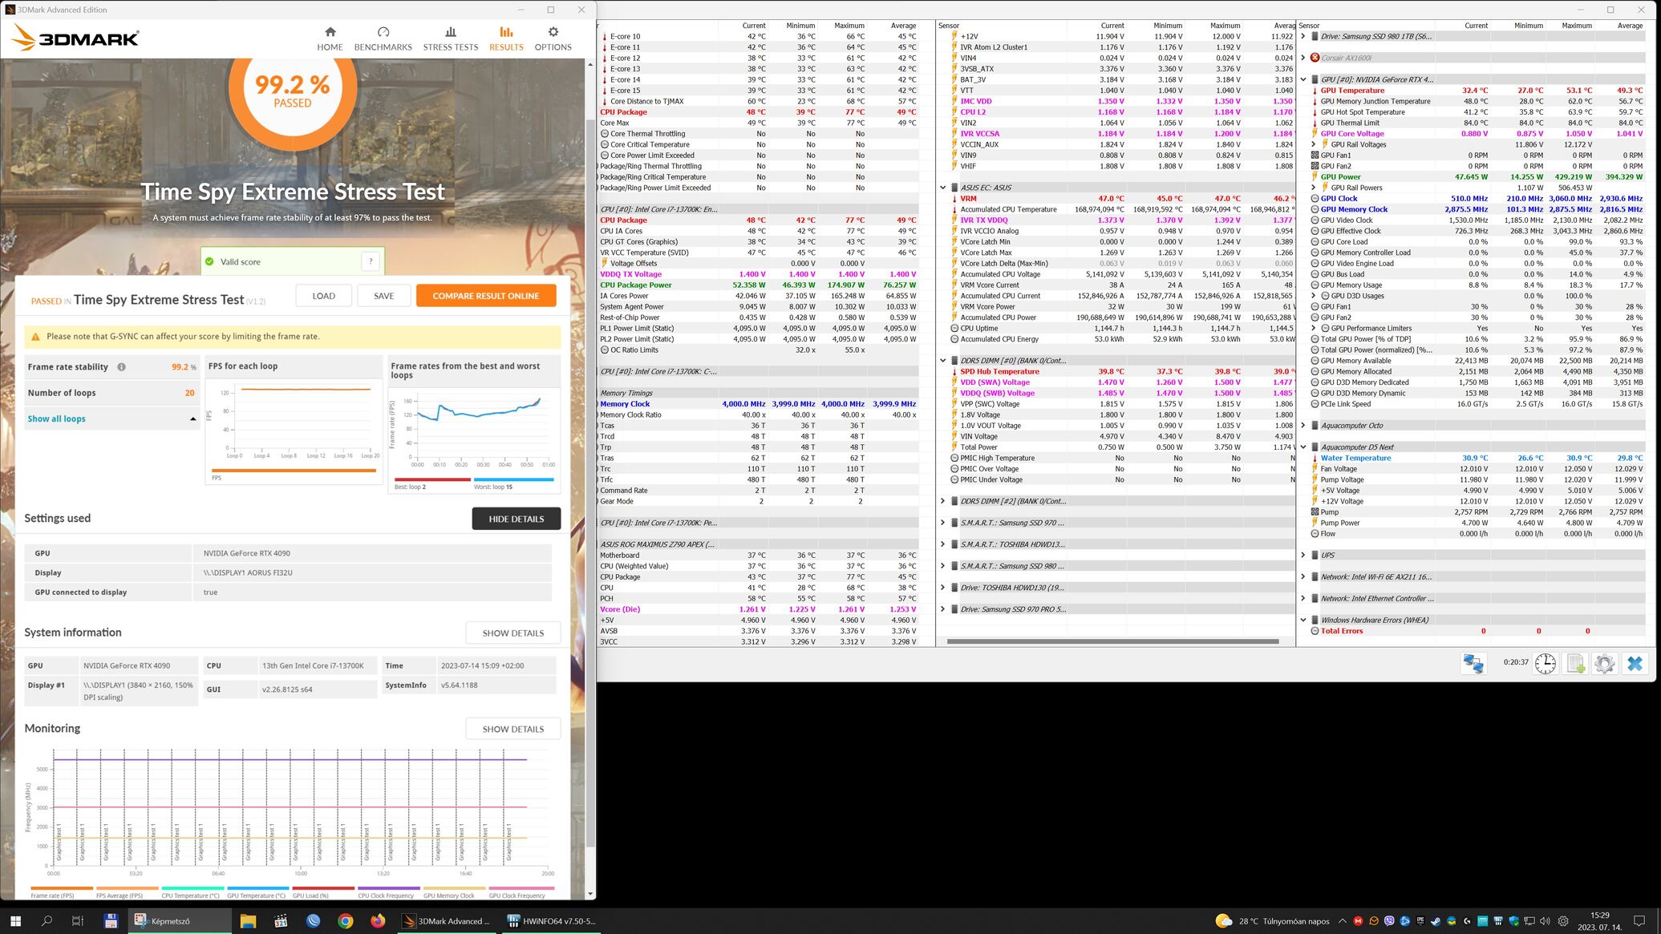Collapse the Aquacomputer D5 Next group
Viewport: 1661px width, 934px height.
tap(1303, 447)
